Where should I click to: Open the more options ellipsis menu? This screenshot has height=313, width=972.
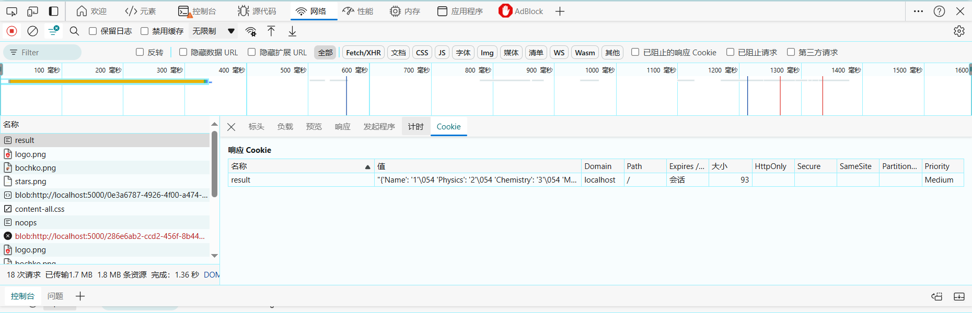pyautogui.click(x=918, y=11)
